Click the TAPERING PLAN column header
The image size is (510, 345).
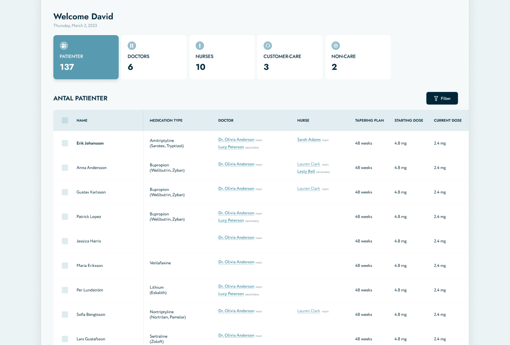coord(369,120)
